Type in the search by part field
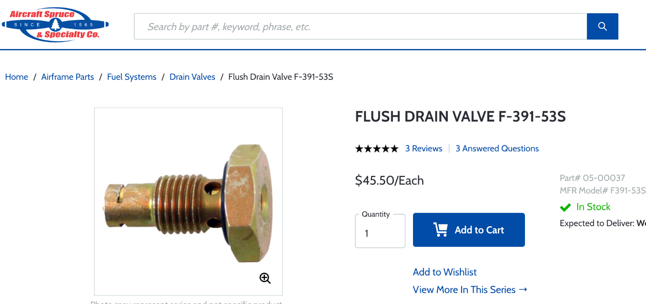 360,27
